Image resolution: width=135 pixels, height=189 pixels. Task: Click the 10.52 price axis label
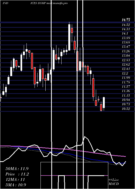coord(126,109)
